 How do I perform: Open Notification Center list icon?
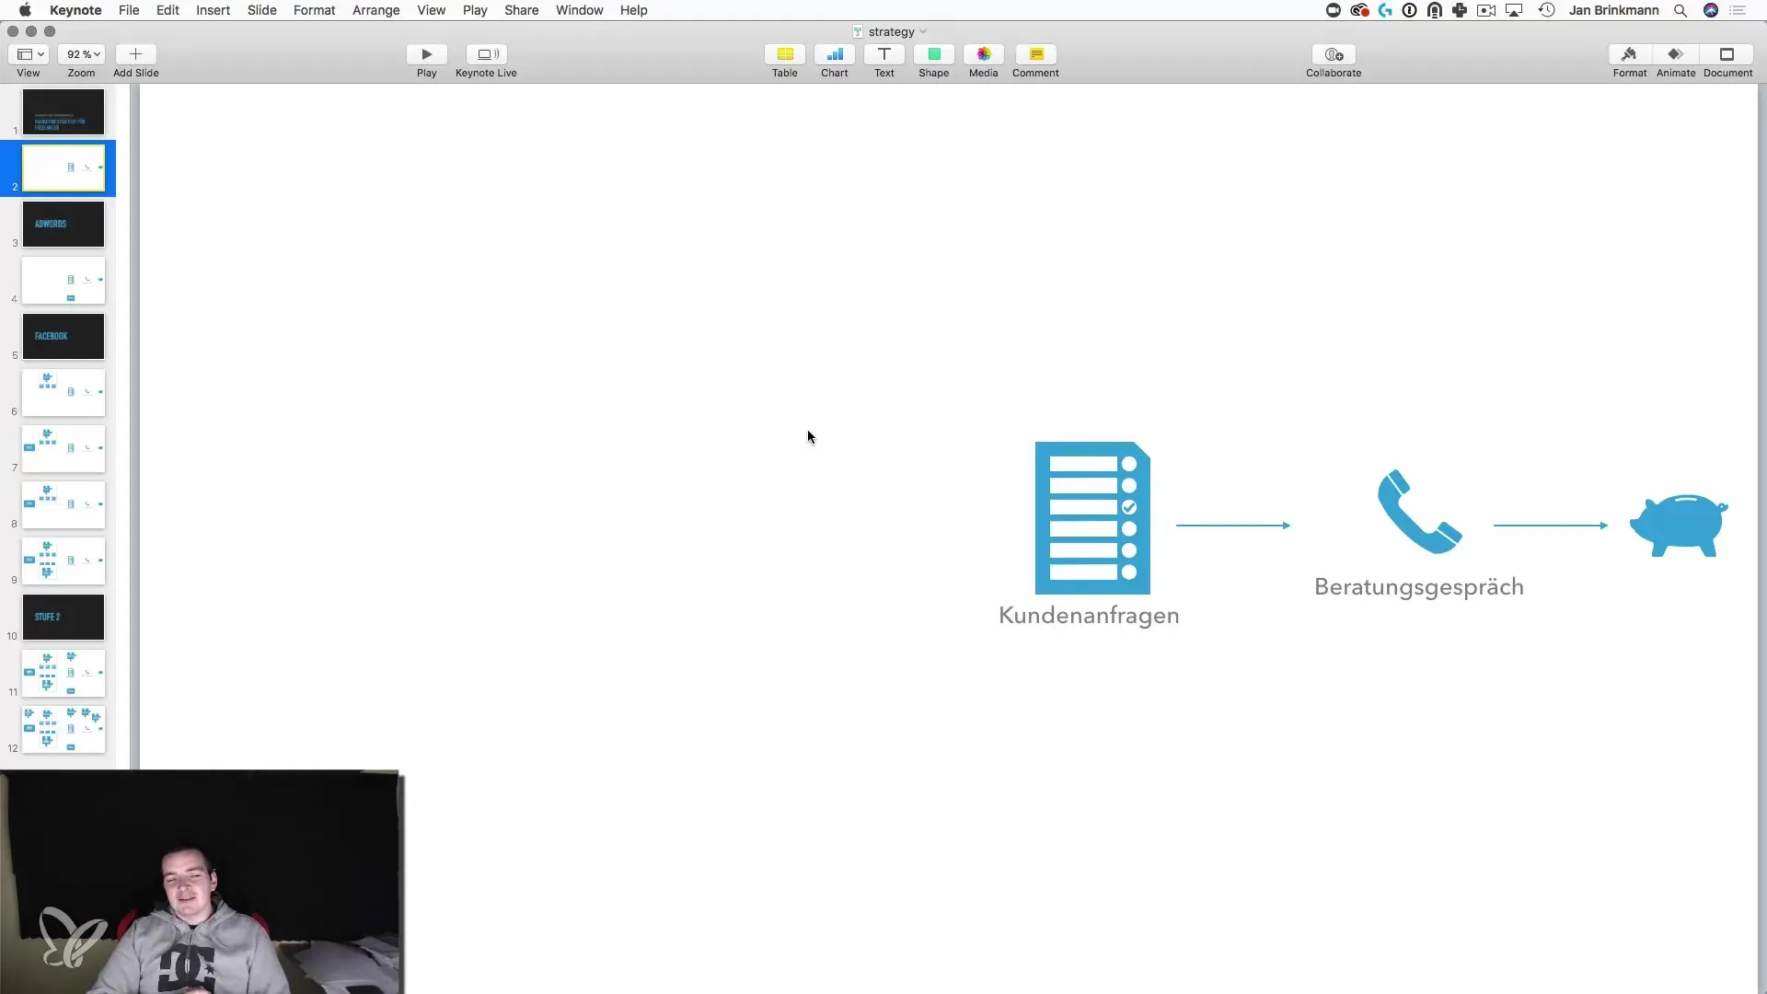click(x=1738, y=10)
